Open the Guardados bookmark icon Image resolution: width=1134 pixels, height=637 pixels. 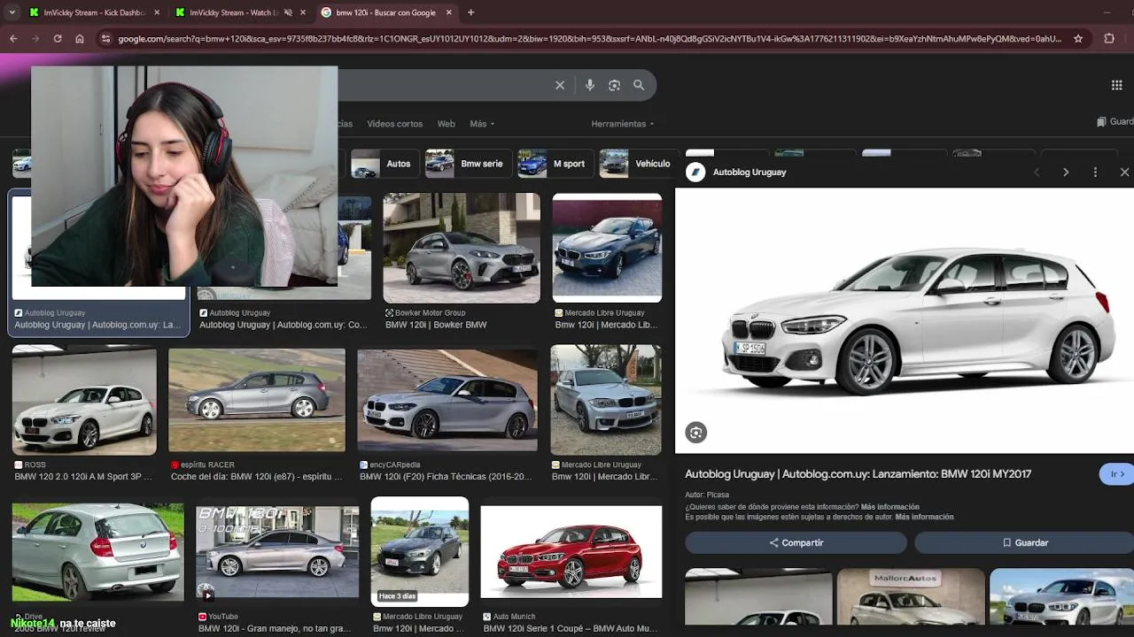click(x=1101, y=122)
